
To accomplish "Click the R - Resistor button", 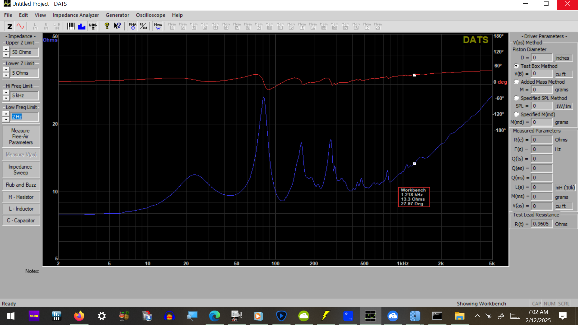I will point(21,197).
